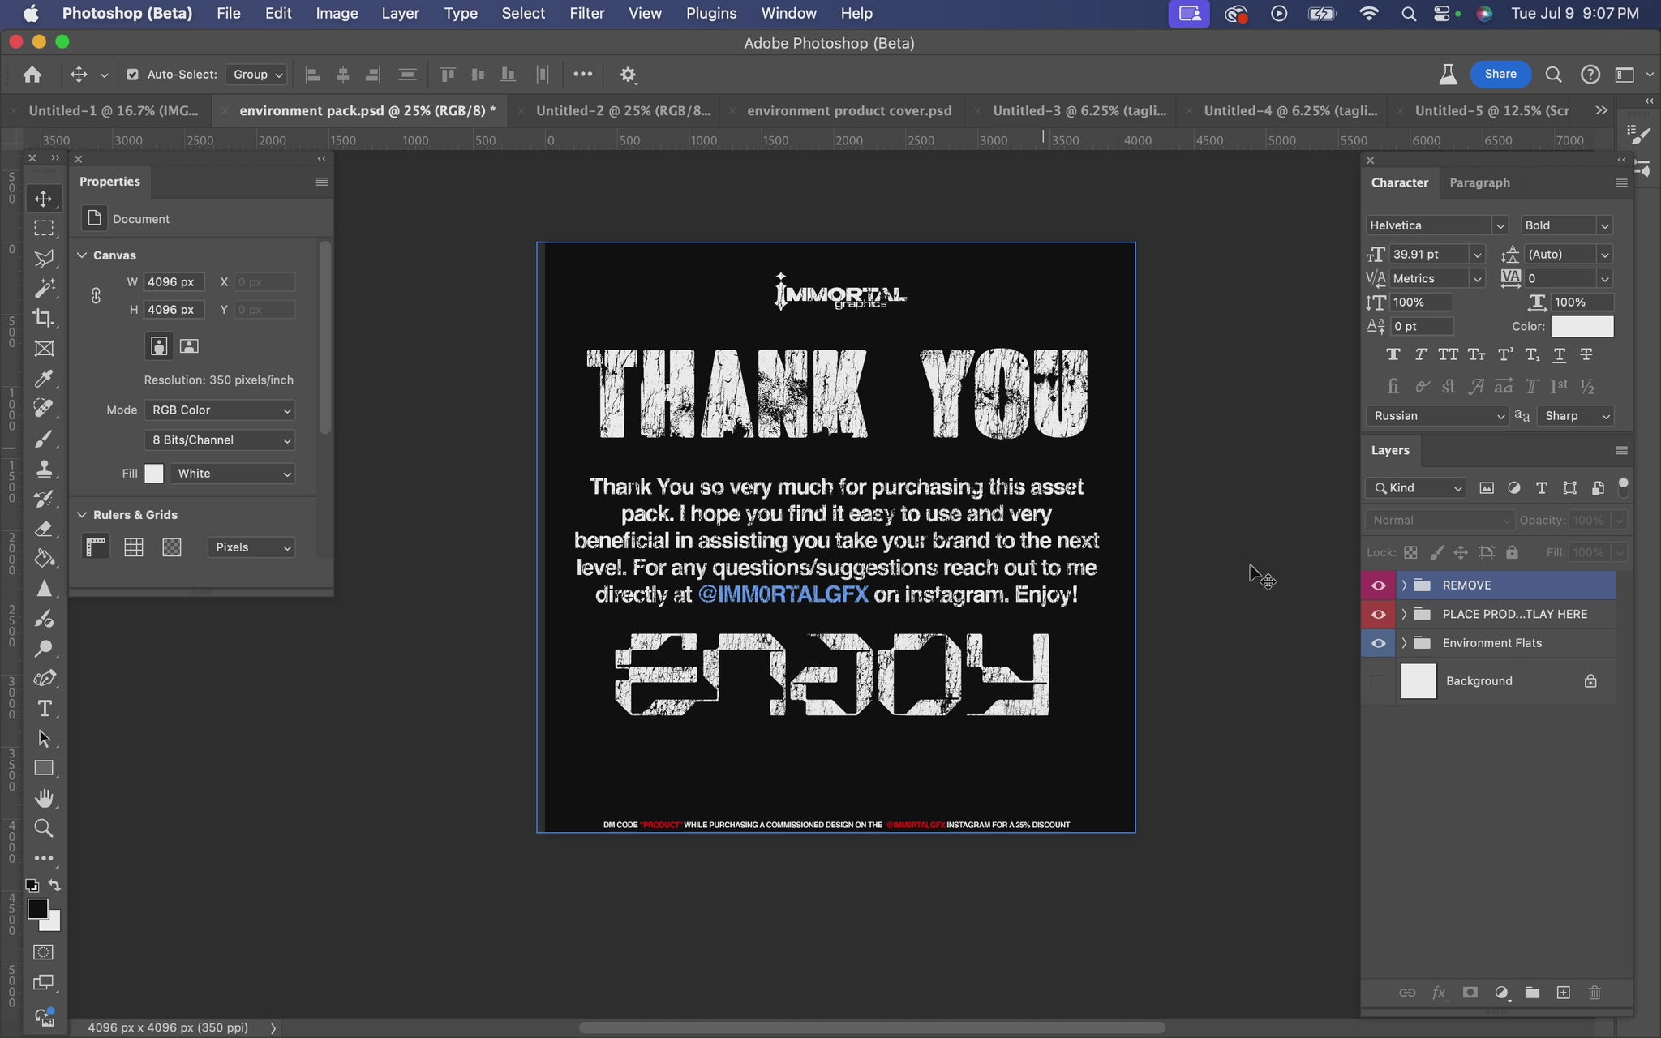Click Add layer style fx icon
1661x1038 pixels.
1439,993
